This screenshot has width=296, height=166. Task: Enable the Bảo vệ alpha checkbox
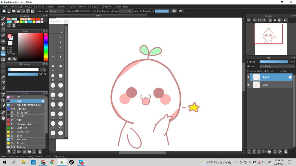pyautogui.click(x=248, y=71)
